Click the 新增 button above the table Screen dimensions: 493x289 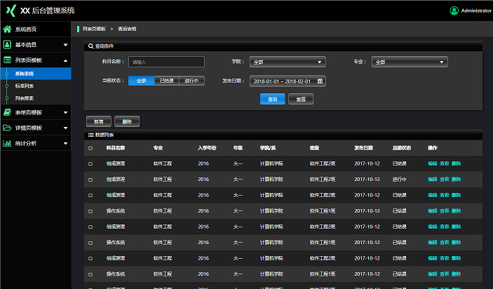99,121
